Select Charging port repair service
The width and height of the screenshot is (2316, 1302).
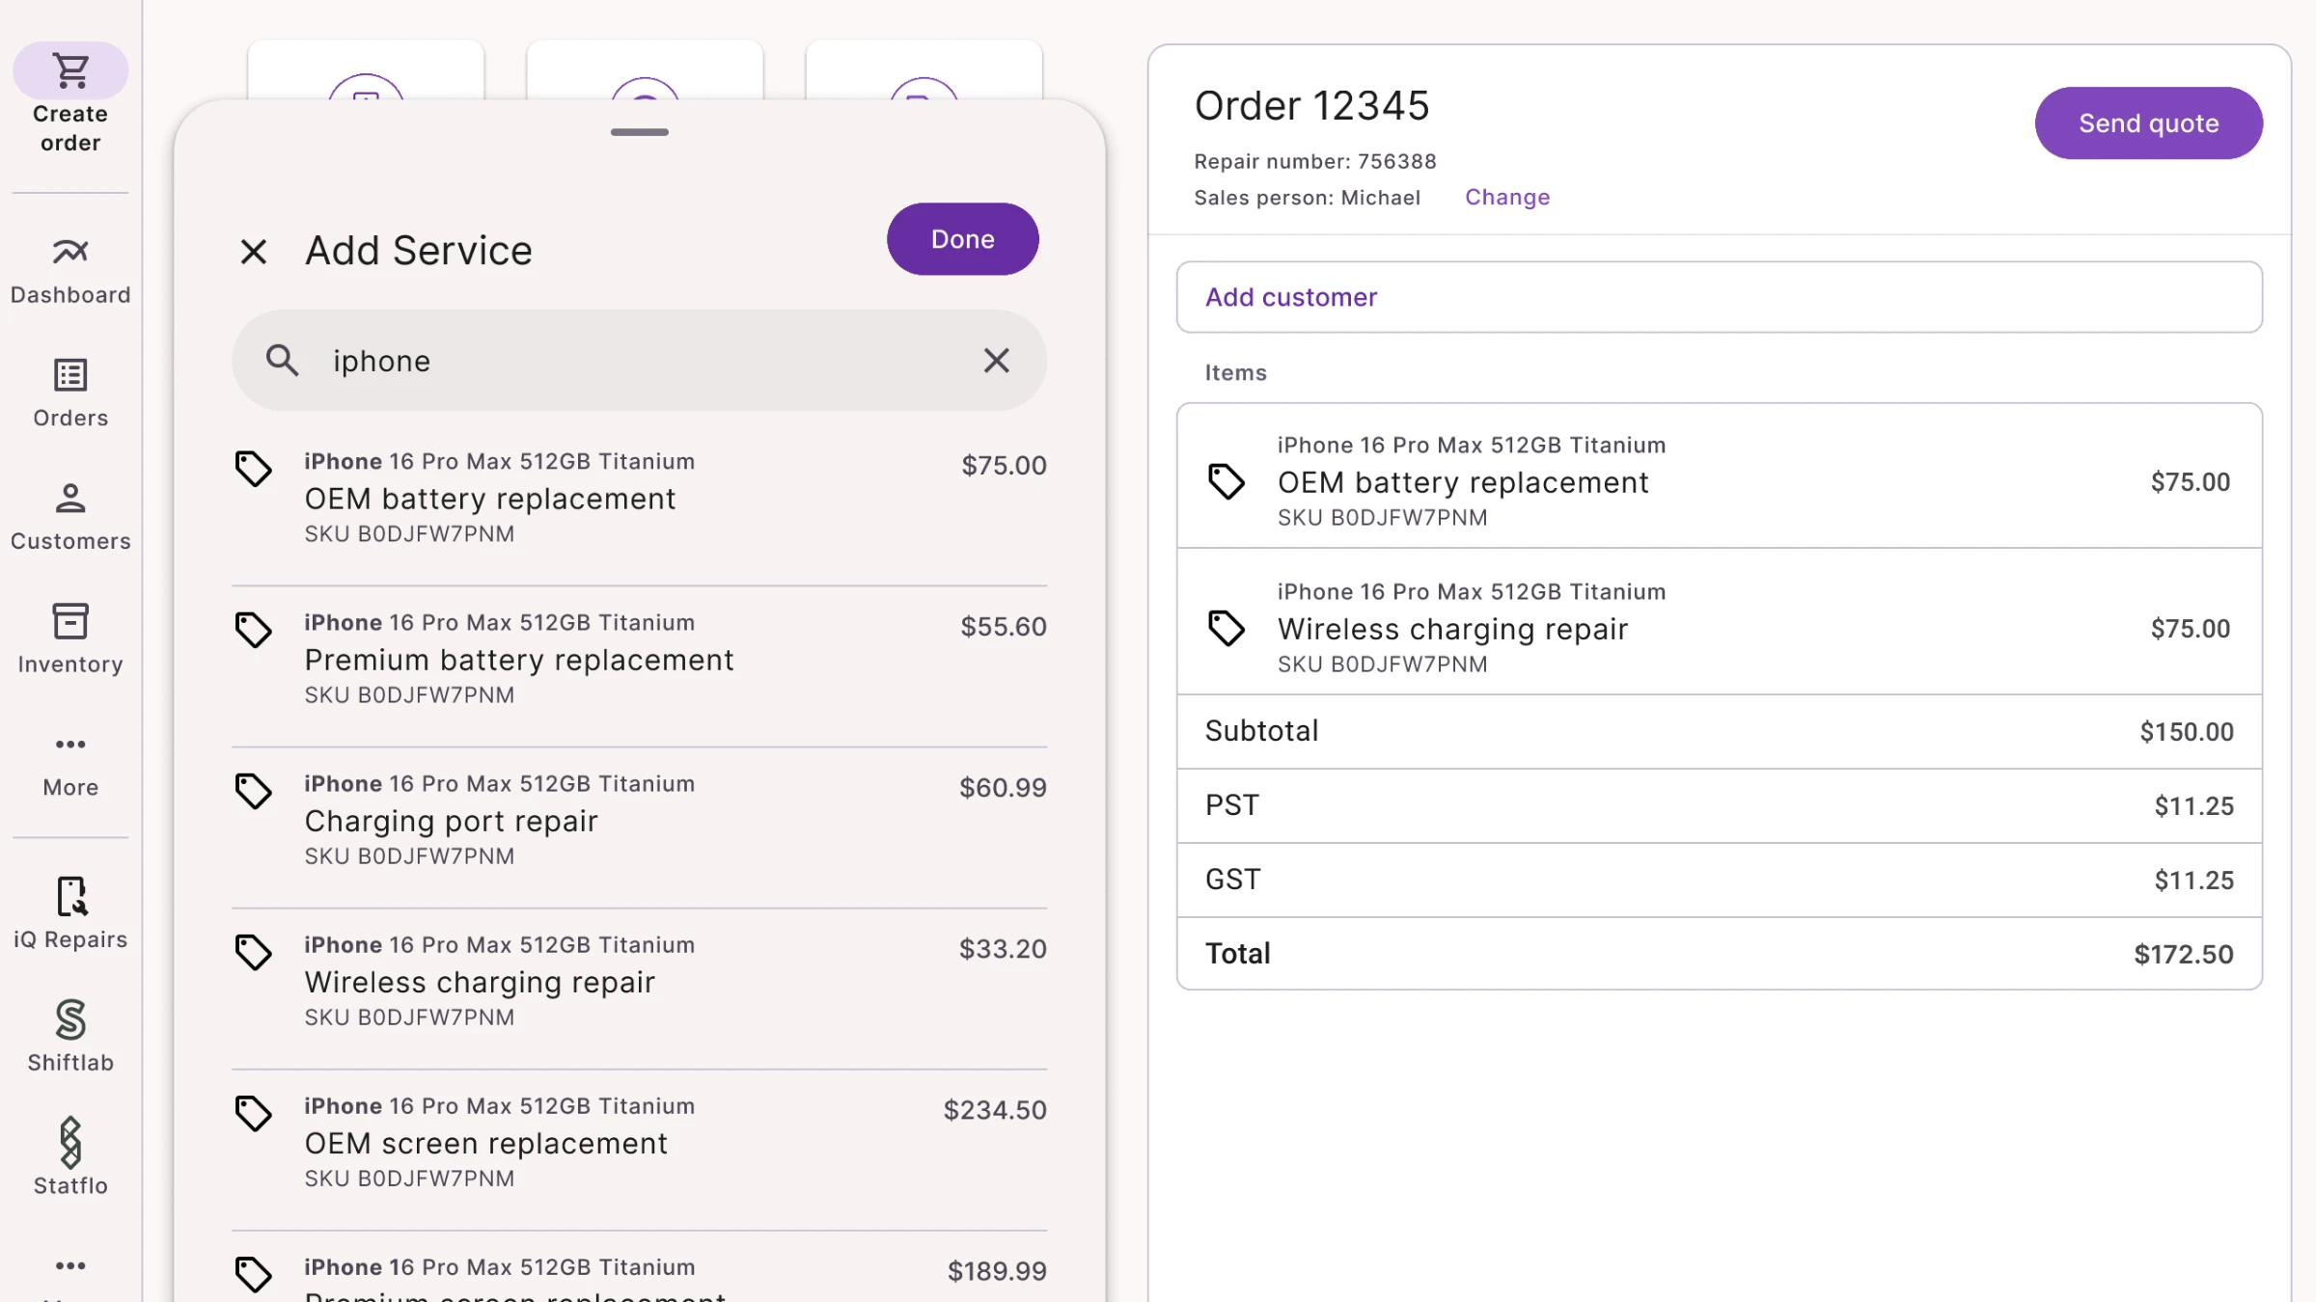point(639,827)
